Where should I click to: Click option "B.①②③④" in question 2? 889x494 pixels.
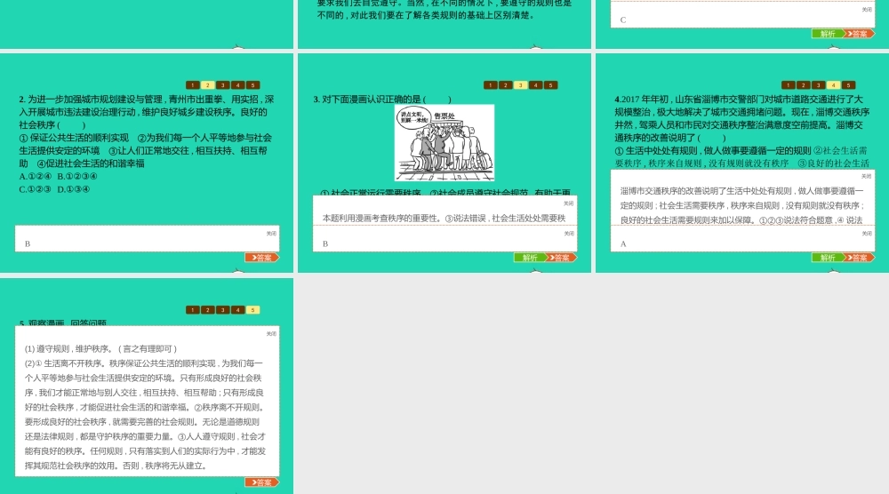tap(77, 176)
